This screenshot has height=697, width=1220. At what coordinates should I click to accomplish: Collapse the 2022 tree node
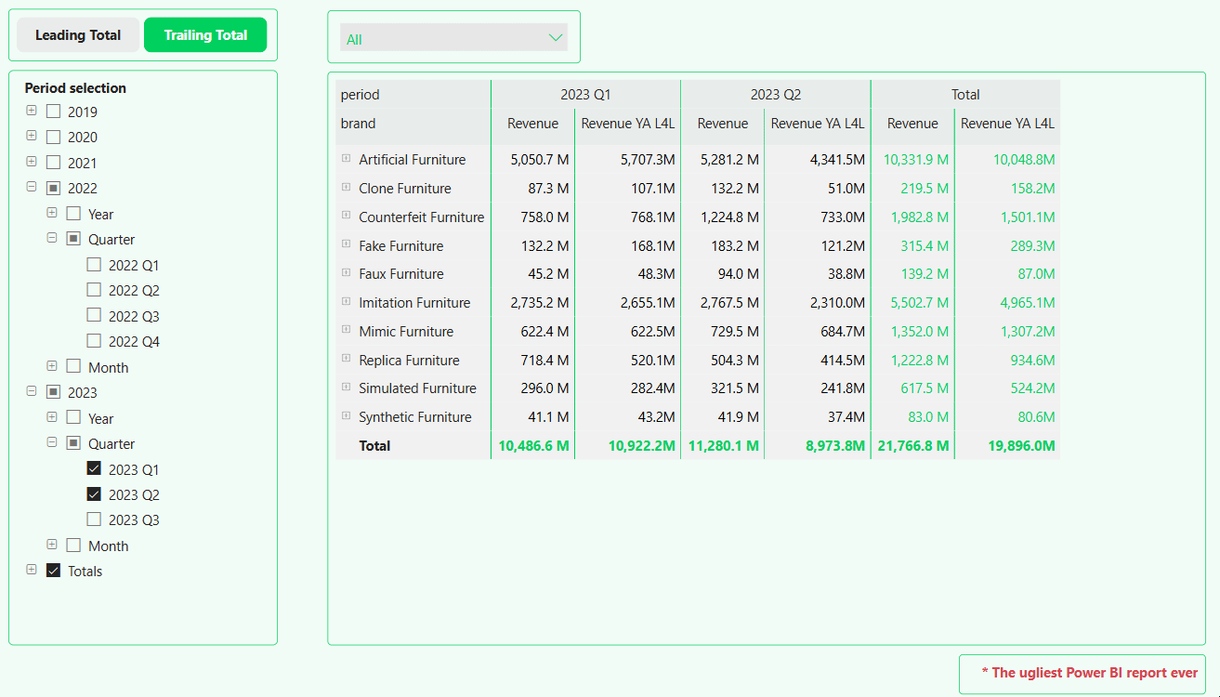tap(32, 187)
